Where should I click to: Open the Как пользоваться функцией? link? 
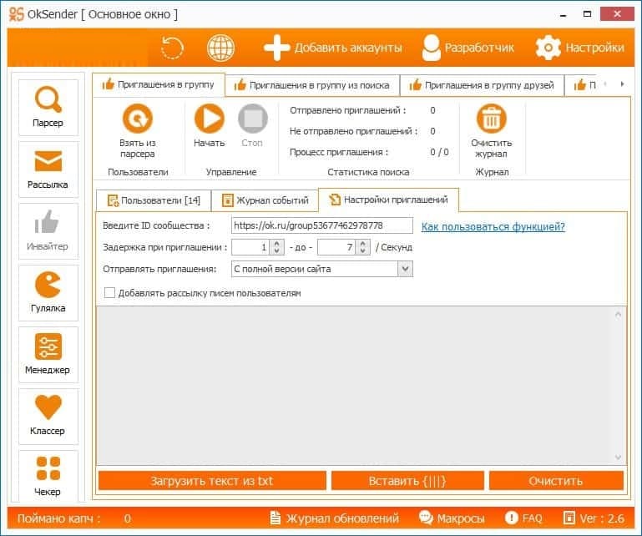[493, 226]
